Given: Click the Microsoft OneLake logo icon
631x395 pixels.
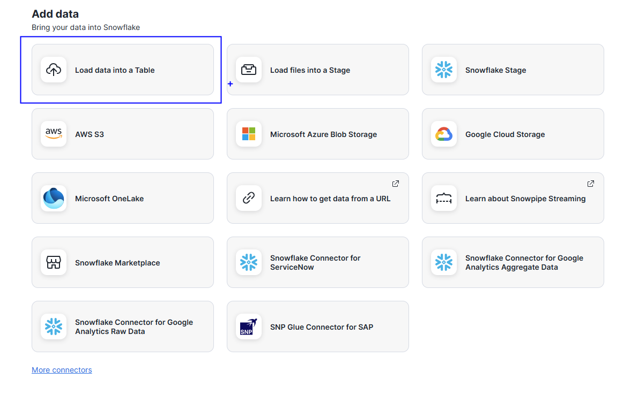Looking at the screenshot, I should coord(54,198).
